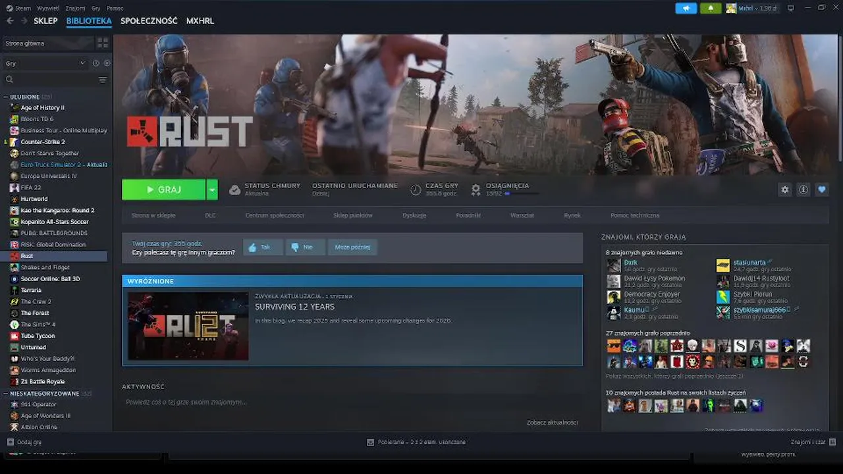
Task: Open Znajomi i czat panel
Action: click(x=813, y=442)
